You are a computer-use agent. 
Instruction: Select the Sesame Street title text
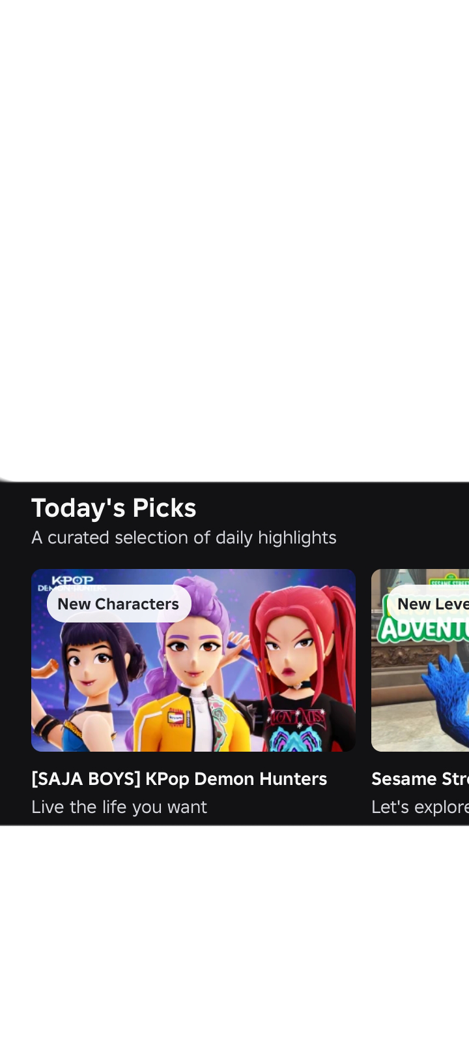(x=420, y=778)
